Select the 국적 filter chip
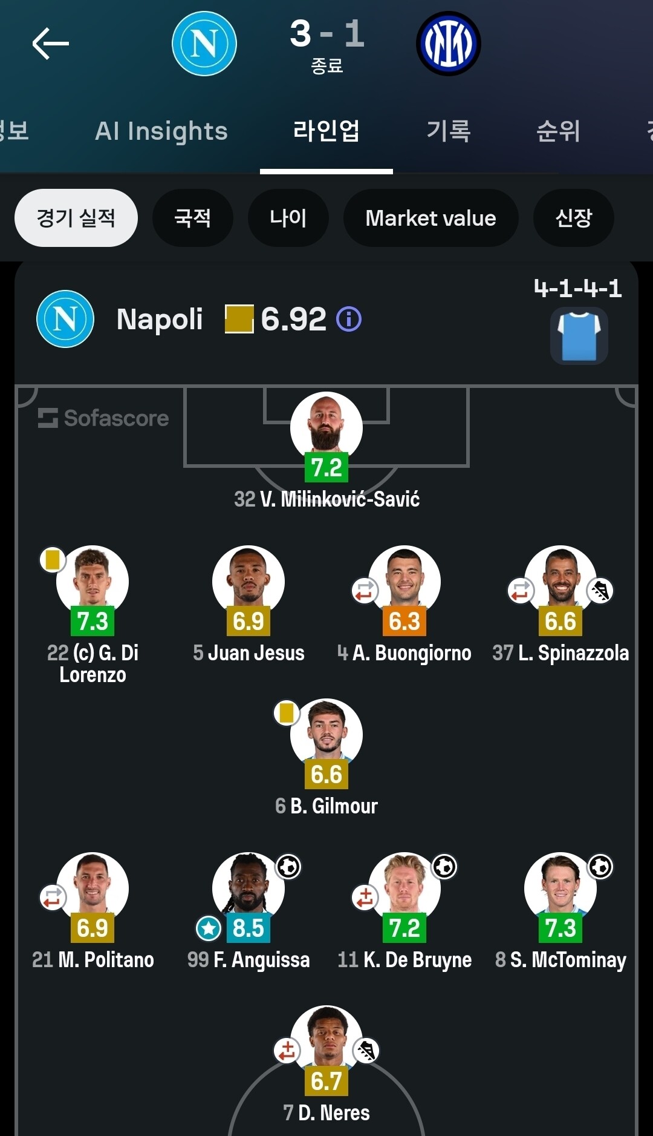 coord(193,218)
